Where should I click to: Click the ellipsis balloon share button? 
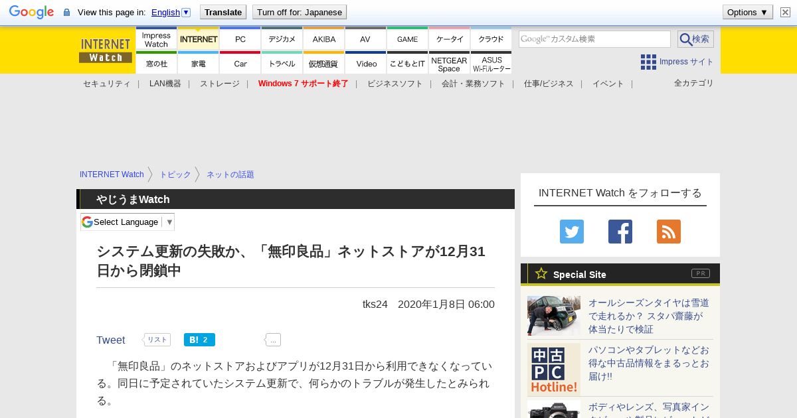[273, 340]
